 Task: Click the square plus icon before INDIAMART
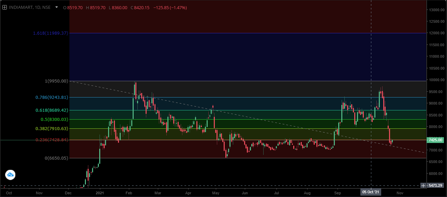pos(4,7)
